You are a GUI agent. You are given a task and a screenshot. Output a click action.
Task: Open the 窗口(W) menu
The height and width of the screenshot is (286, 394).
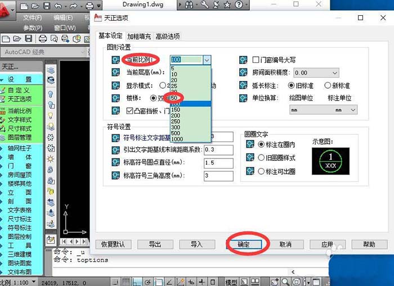(65, 28)
